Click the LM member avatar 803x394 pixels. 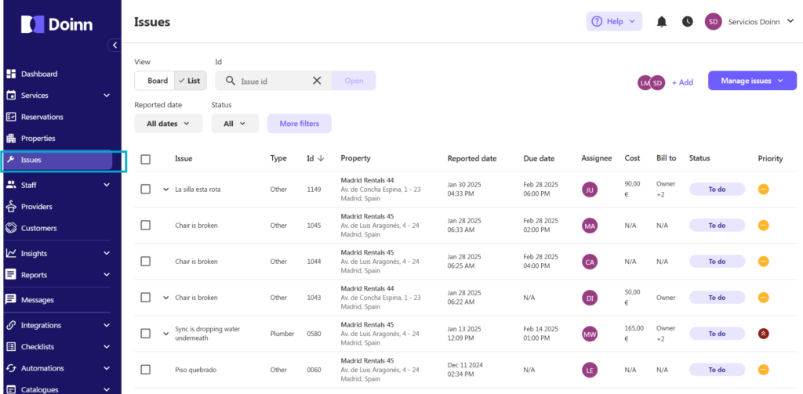click(x=645, y=82)
